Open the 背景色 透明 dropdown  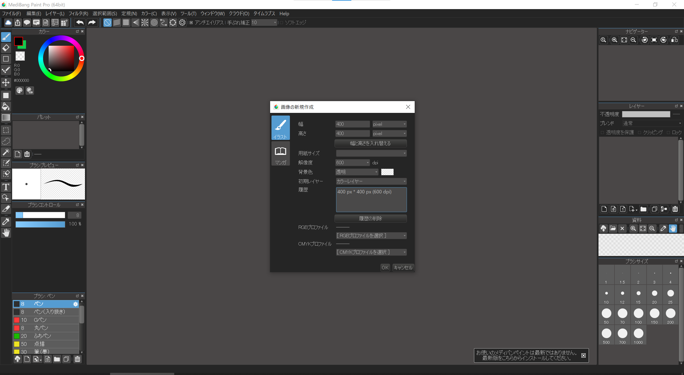point(357,172)
